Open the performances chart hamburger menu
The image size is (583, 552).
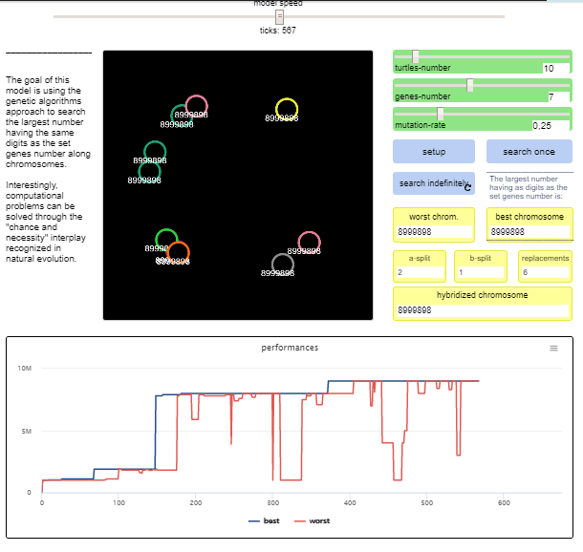coord(553,348)
